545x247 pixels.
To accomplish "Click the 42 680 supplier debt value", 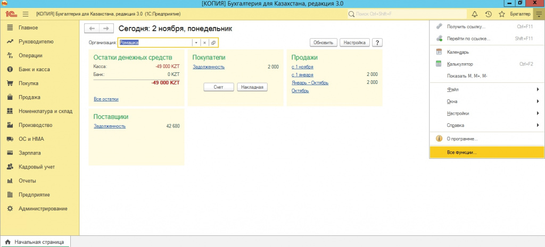I will pyautogui.click(x=173, y=126).
